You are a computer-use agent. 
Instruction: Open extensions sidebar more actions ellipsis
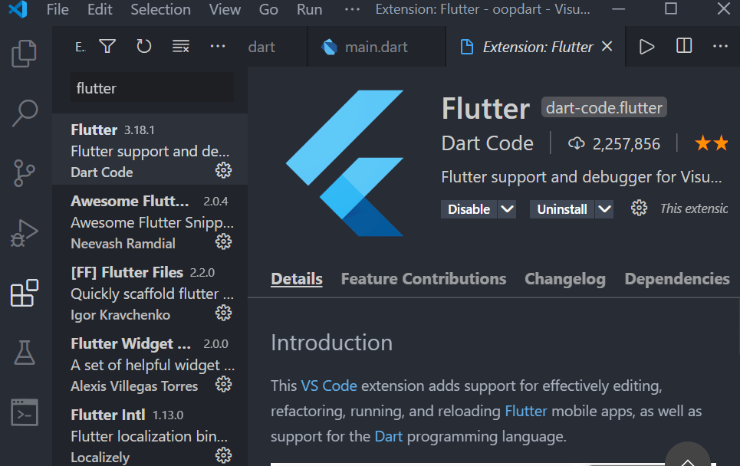[x=218, y=46]
